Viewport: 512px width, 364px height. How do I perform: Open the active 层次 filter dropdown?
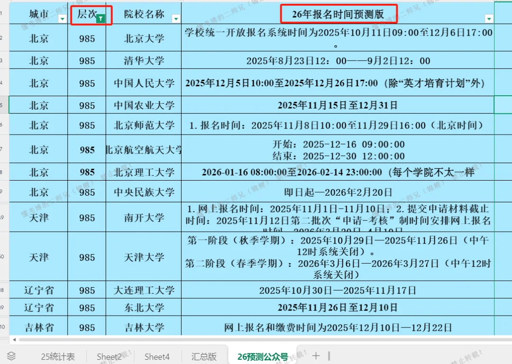point(101,19)
